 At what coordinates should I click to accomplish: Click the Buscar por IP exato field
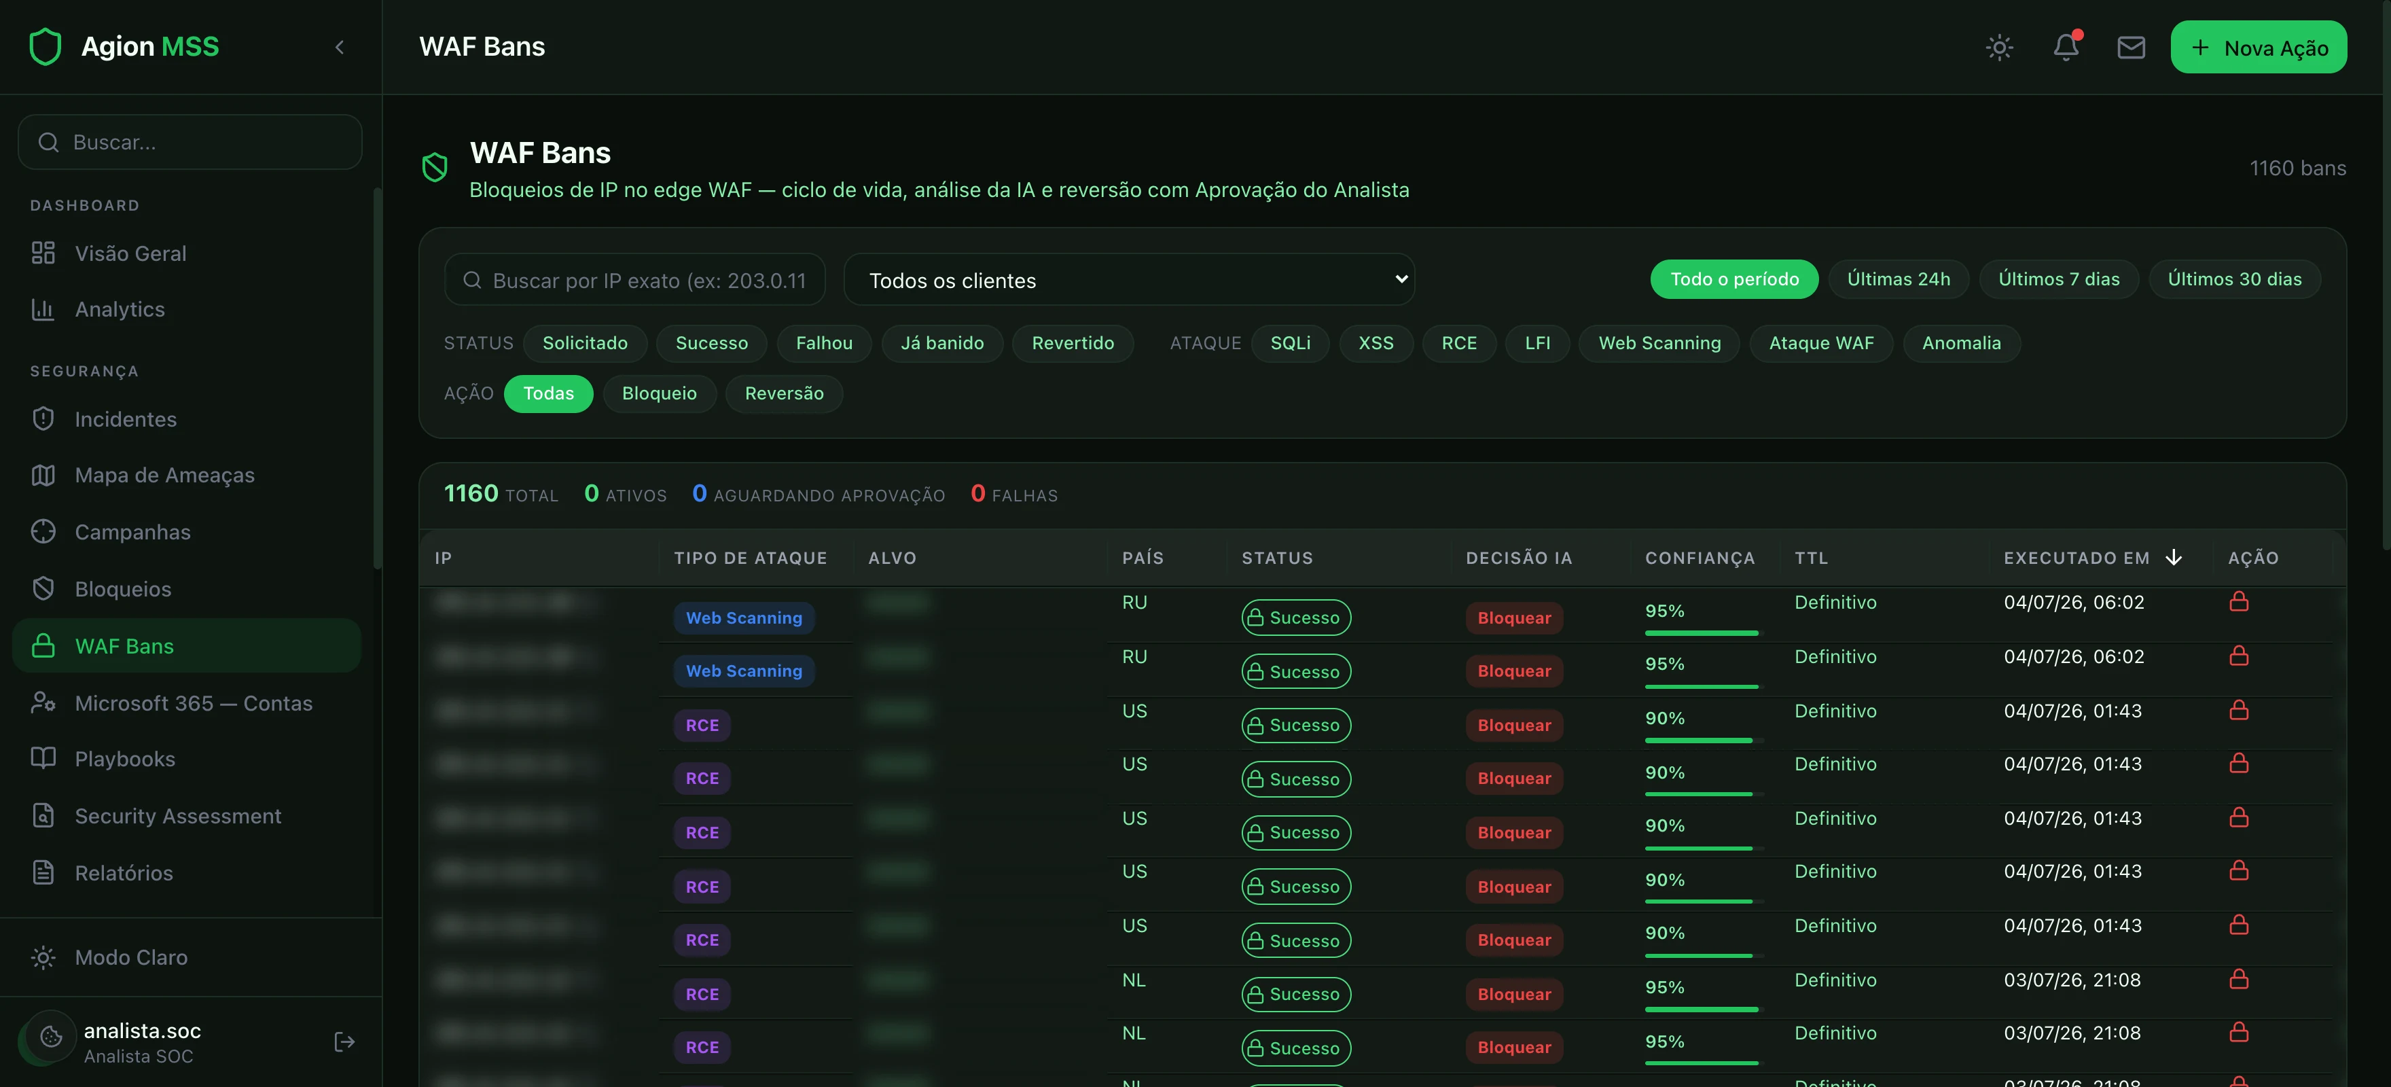[635, 279]
